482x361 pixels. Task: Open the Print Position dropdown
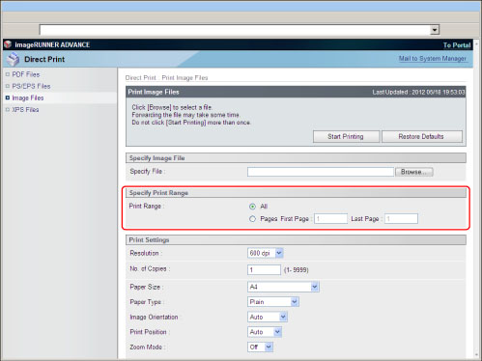(265, 332)
